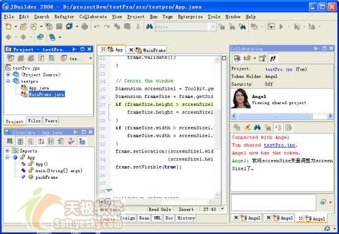
Task: Open the send message dropdown arrow
Action: point(331,202)
